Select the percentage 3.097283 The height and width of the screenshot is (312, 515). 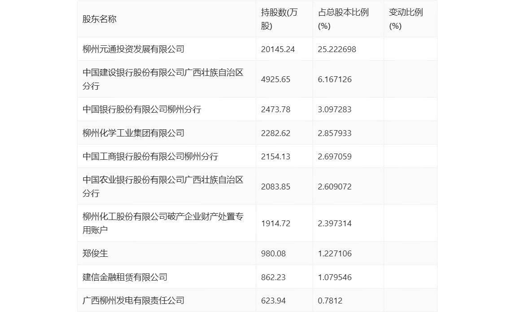(335, 110)
